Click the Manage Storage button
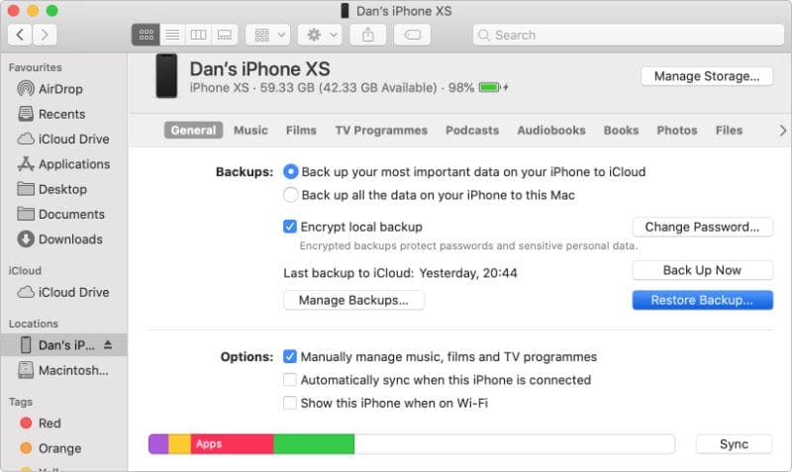This screenshot has height=472, width=792. (706, 76)
